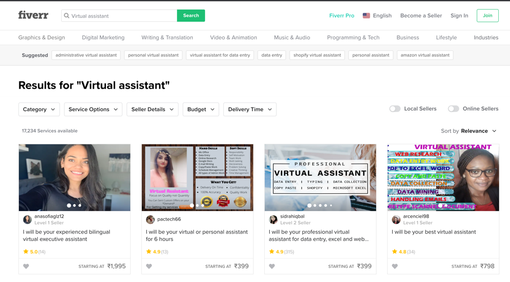Screen dimensions: 510x282
Task: Open the best virtual assistant gig title
Action: click(433, 232)
